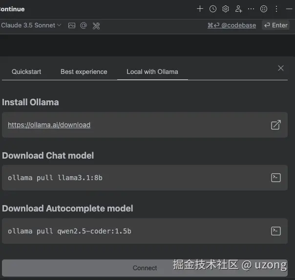Click the 'ollama pull qwen2.5-coder:1.5b' command text
Viewport: 295px width, 280px height.
point(69,231)
